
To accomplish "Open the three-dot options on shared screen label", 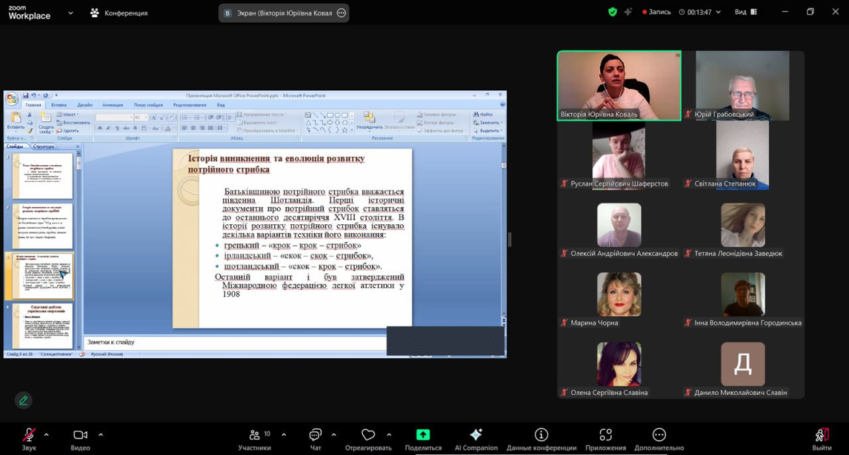I will [342, 13].
